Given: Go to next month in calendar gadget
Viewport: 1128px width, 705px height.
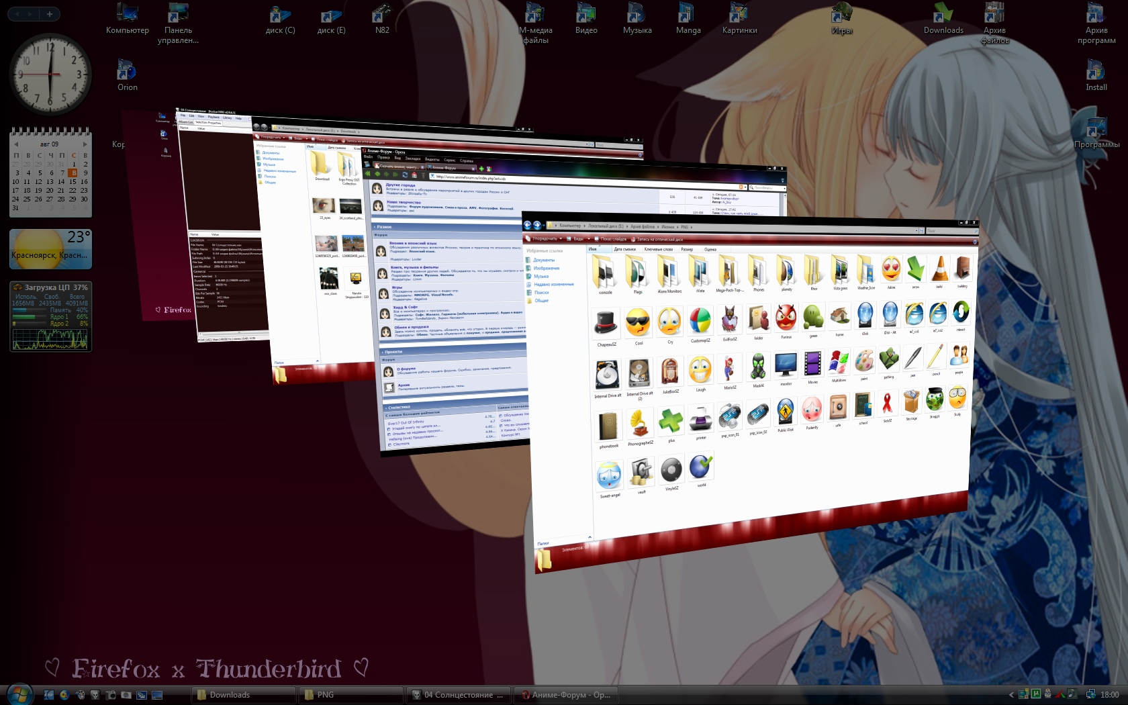Looking at the screenshot, I should click(85, 144).
